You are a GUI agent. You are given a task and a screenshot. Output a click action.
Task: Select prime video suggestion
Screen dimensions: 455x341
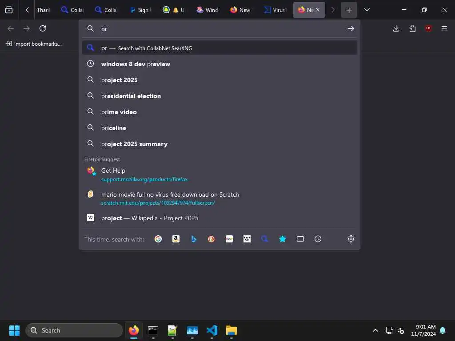(x=220, y=112)
